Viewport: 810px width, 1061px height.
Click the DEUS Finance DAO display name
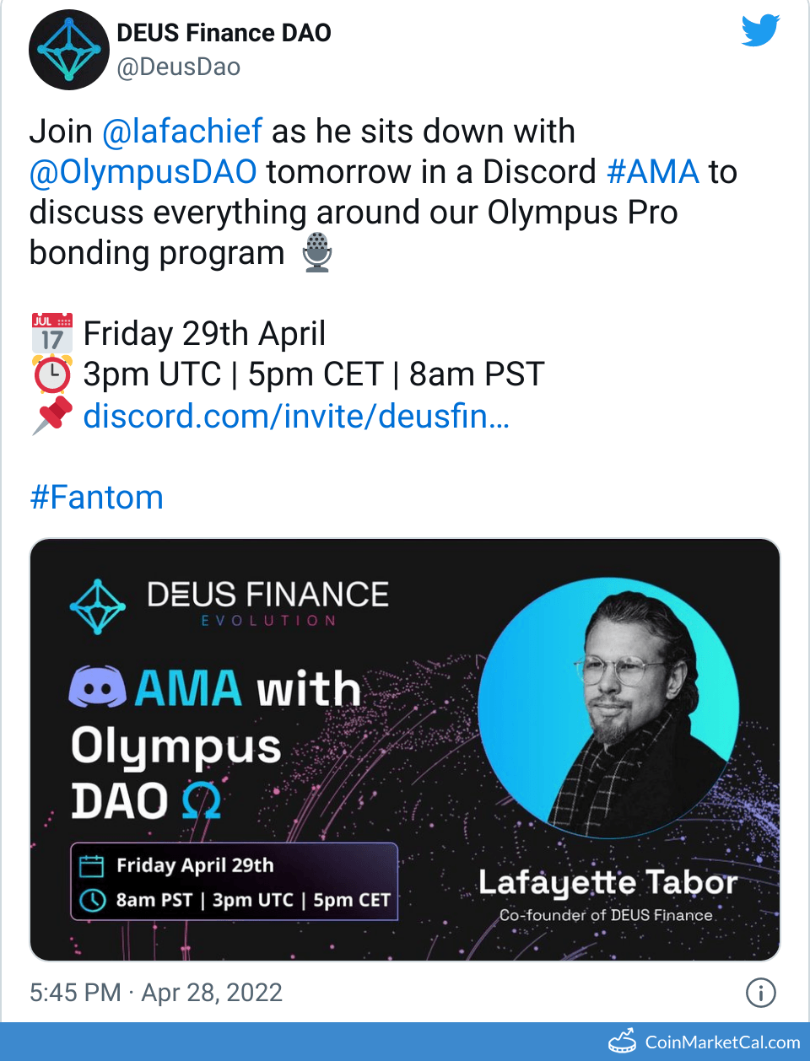tap(224, 33)
